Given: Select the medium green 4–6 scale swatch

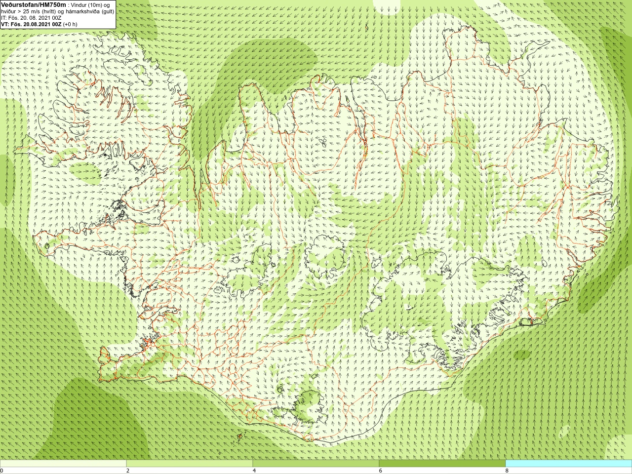Looking at the screenshot, I should [x=316, y=464].
